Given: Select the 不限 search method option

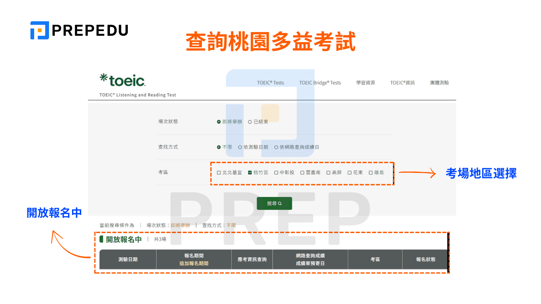Looking at the screenshot, I should tap(219, 147).
